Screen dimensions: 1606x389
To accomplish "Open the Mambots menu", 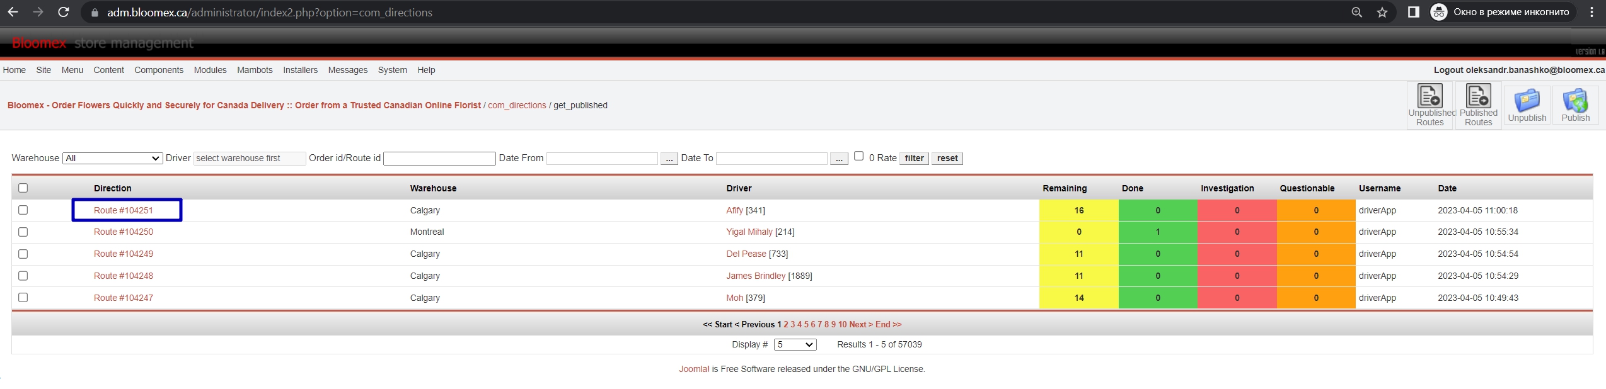I will (255, 70).
